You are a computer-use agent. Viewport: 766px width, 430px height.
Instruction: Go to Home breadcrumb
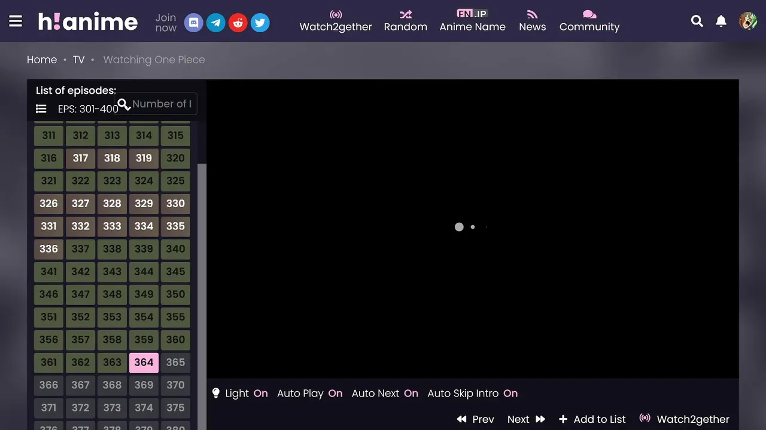42,60
